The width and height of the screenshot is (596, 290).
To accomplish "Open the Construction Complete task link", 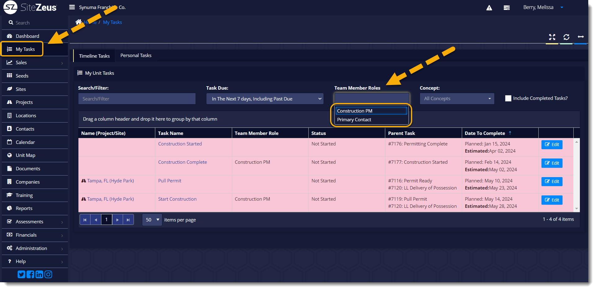I will [x=182, y=162].
